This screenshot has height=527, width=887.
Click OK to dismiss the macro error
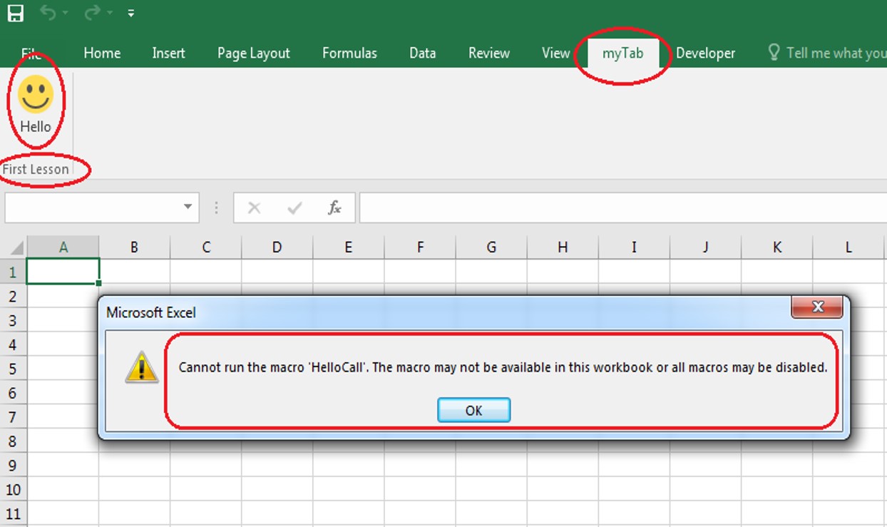[473, 410]
